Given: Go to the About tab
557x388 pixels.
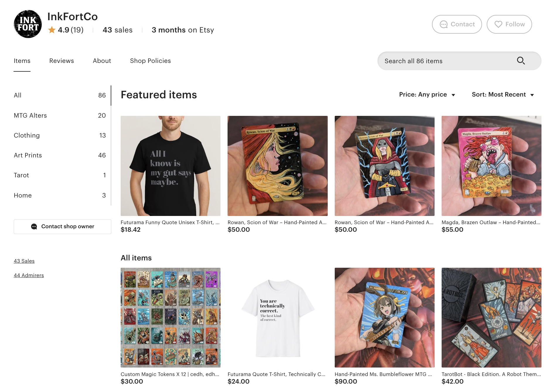Looking at the screenshot, I should point(102,61).
